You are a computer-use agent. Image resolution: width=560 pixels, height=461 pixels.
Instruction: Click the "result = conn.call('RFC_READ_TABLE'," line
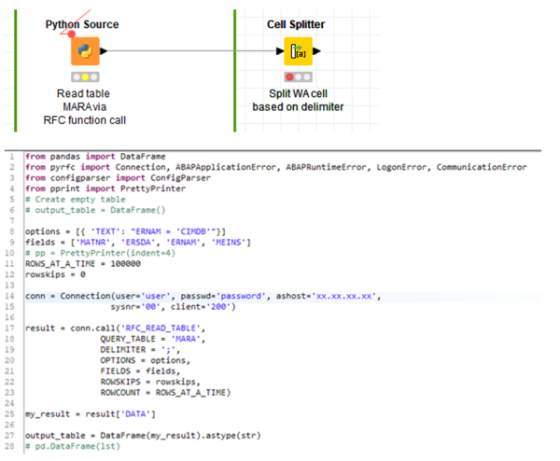click(x=116, y=328)
